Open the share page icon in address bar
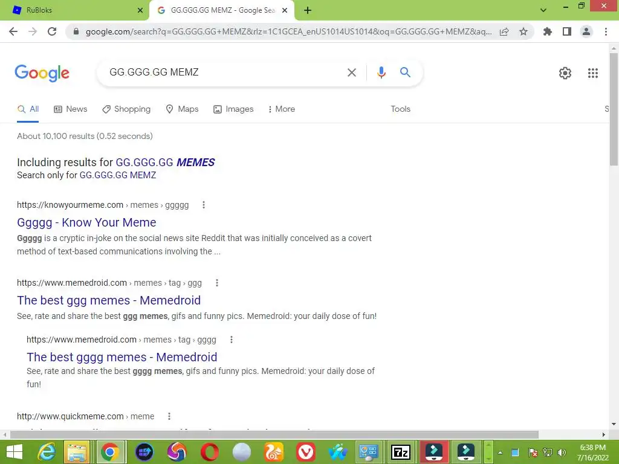 click(504, 31)
